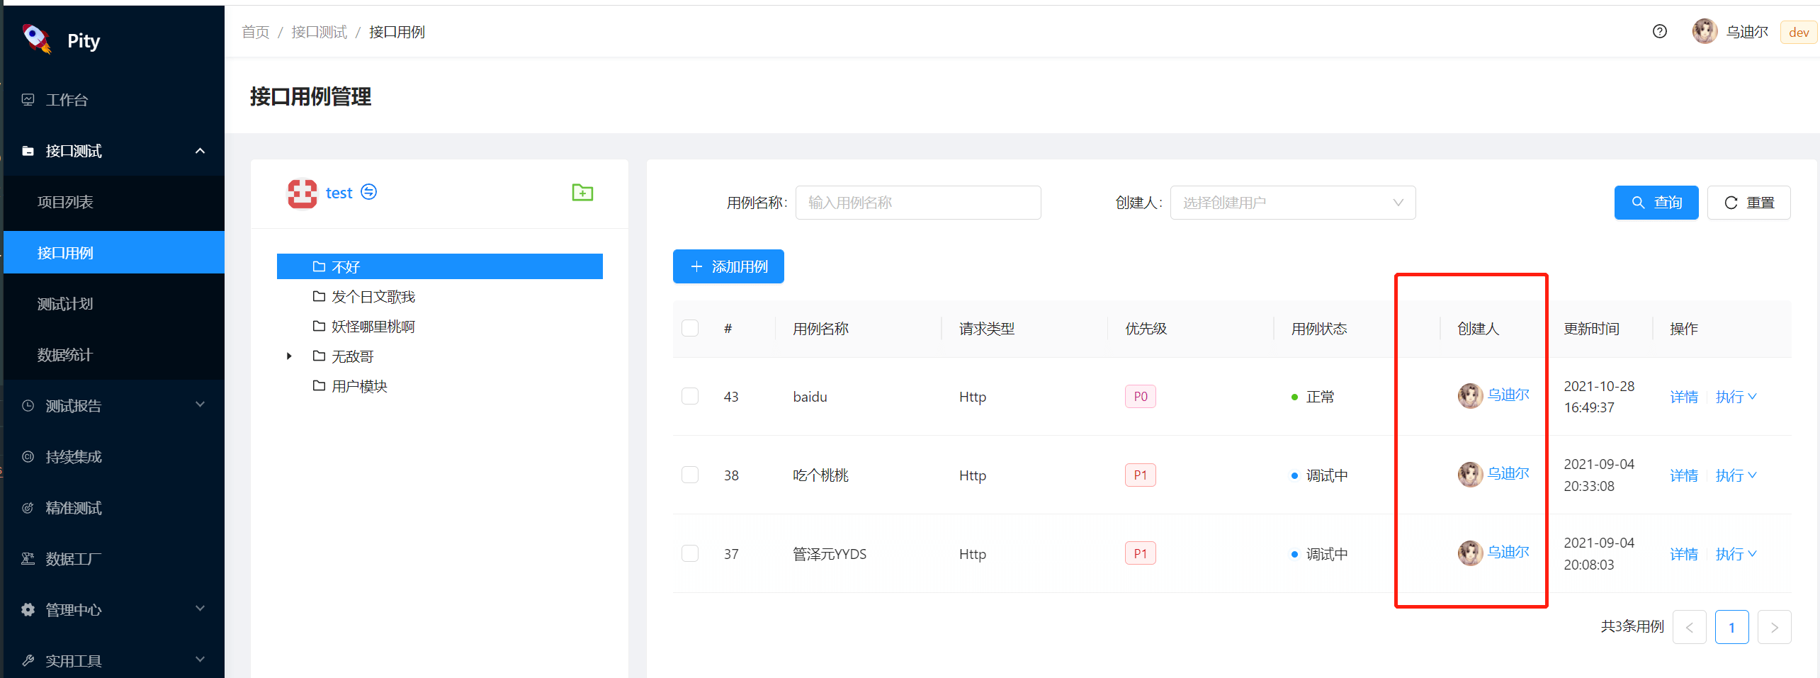Click the 持续集成 icon in the sidebar
Screen dimensions: 1820x678
pyautogui.click(x=28, y=457)
